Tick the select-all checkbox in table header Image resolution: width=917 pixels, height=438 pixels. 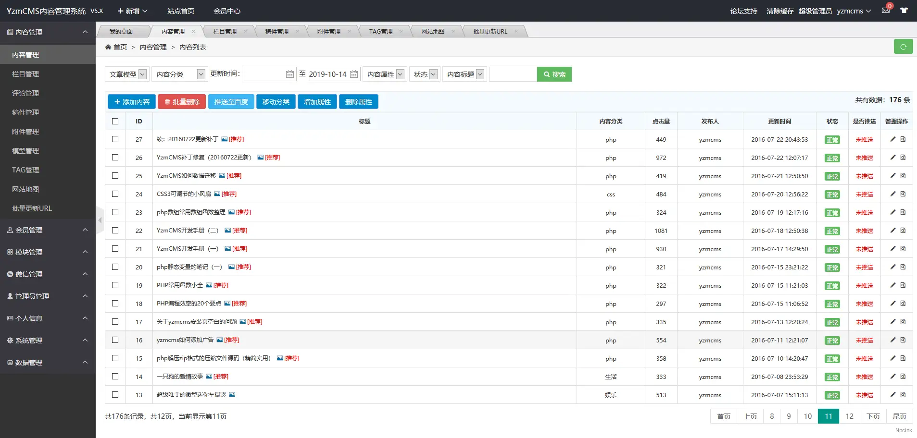tap(115, 122)
